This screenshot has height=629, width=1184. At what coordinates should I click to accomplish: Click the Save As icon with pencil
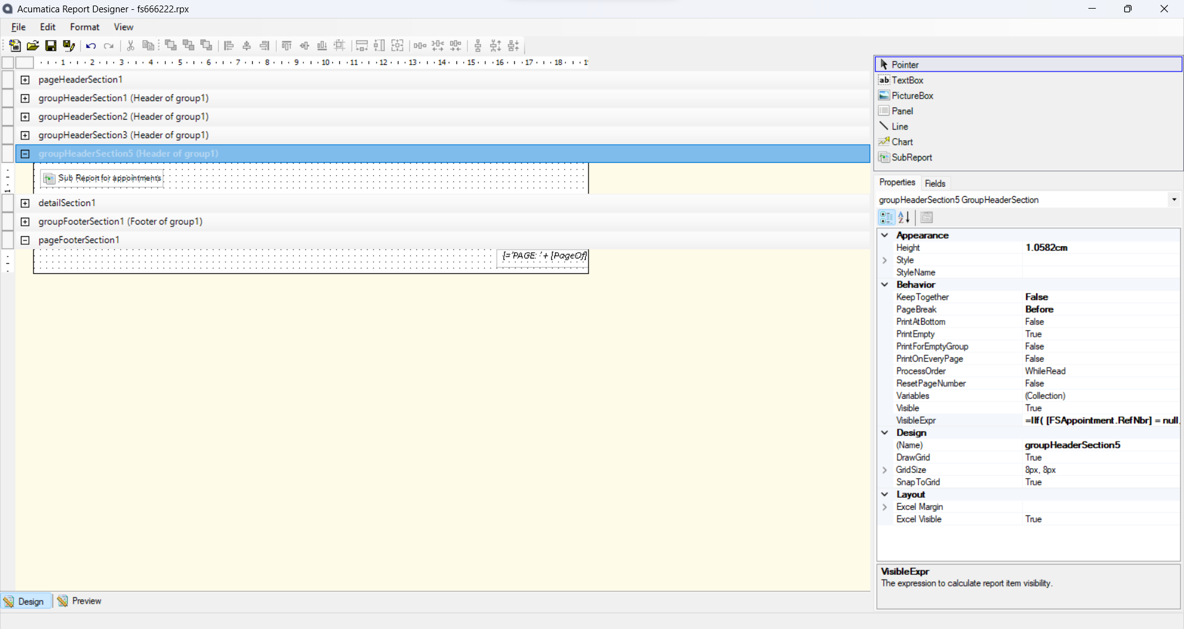(x=68, y=46)
